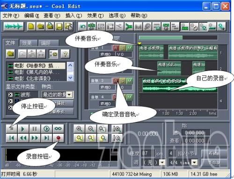Zoom out vertically with the arrow-minus magnifier
This screenshot has width=234, height=179.
(117, 138)
